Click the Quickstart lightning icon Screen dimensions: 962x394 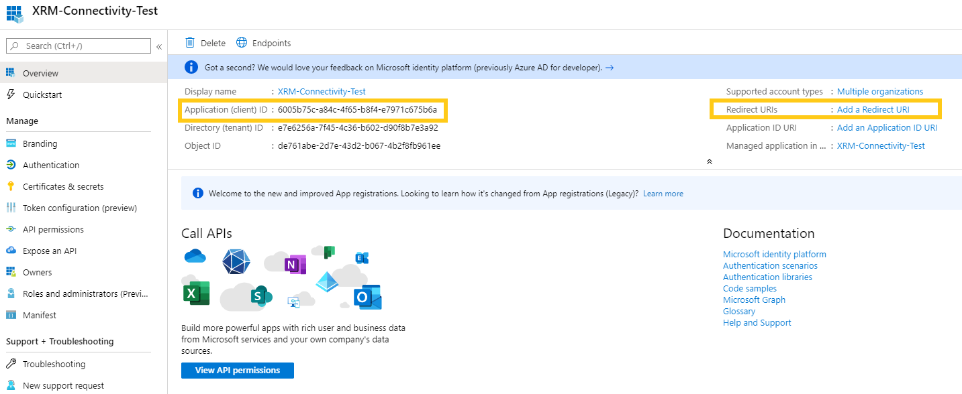click(11, 94)
